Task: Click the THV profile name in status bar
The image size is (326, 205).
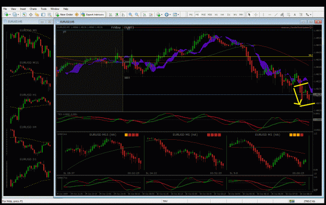Action: coord(165,201)
